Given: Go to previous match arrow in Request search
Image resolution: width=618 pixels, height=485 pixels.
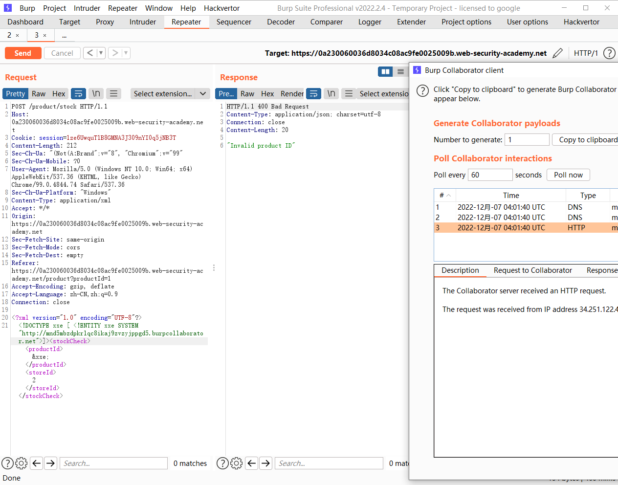Looking at the screenshot, I should (37, 463).
